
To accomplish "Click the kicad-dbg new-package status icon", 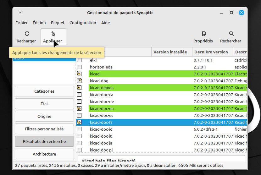I will tap(79, 81).
